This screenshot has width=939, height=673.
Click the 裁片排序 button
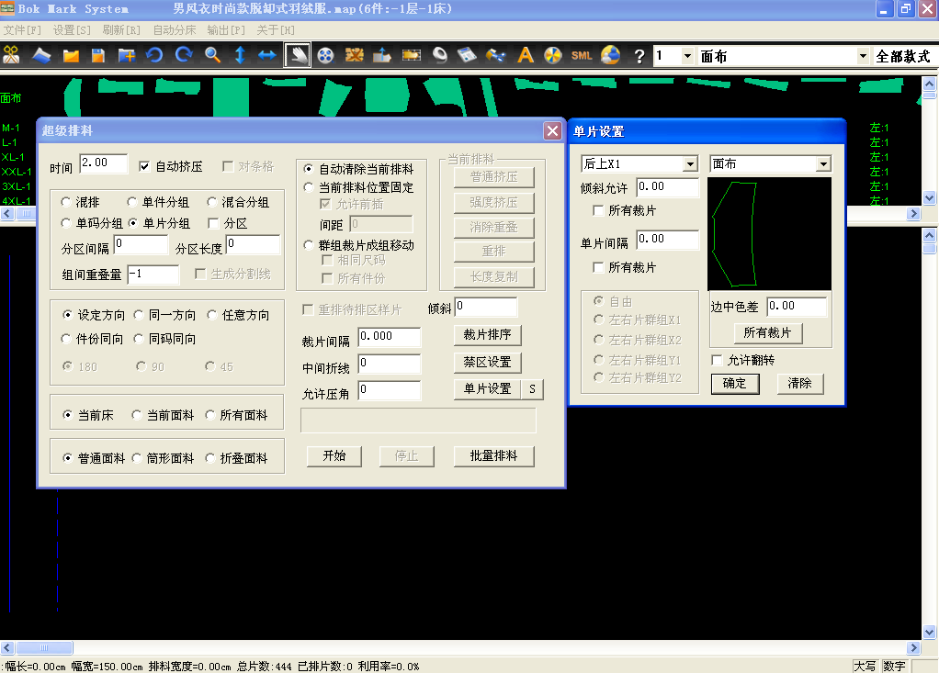pos(488,335)
